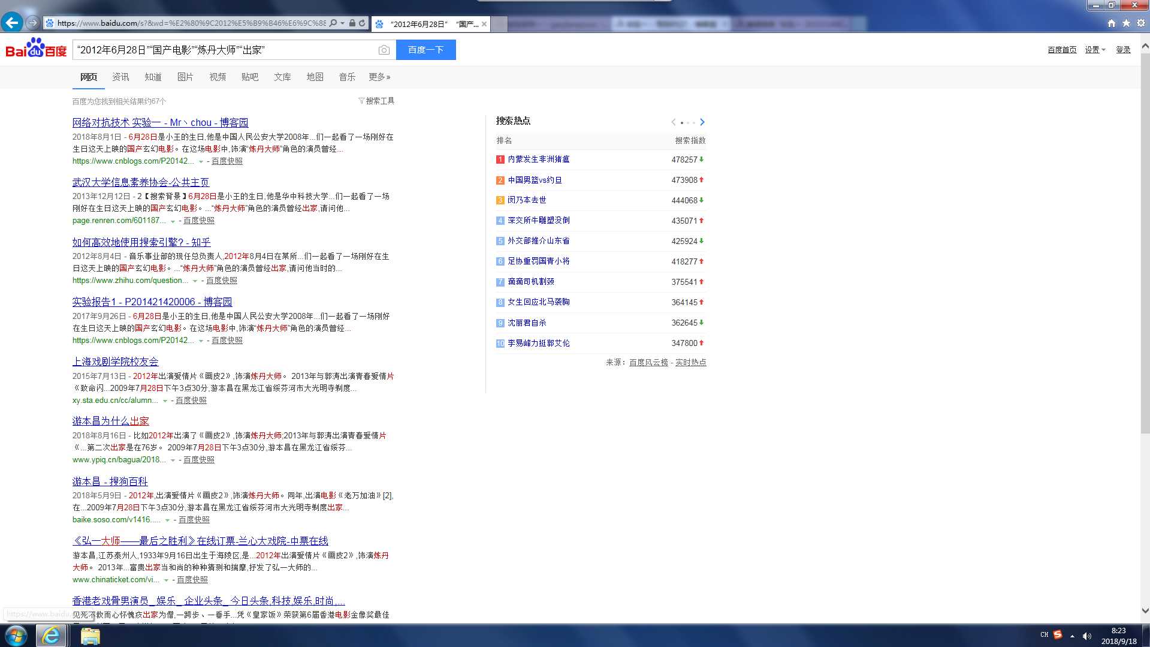Expand dropdown arrow after baike.soso.com URL
1150x647 pixels.
(167, 520)
